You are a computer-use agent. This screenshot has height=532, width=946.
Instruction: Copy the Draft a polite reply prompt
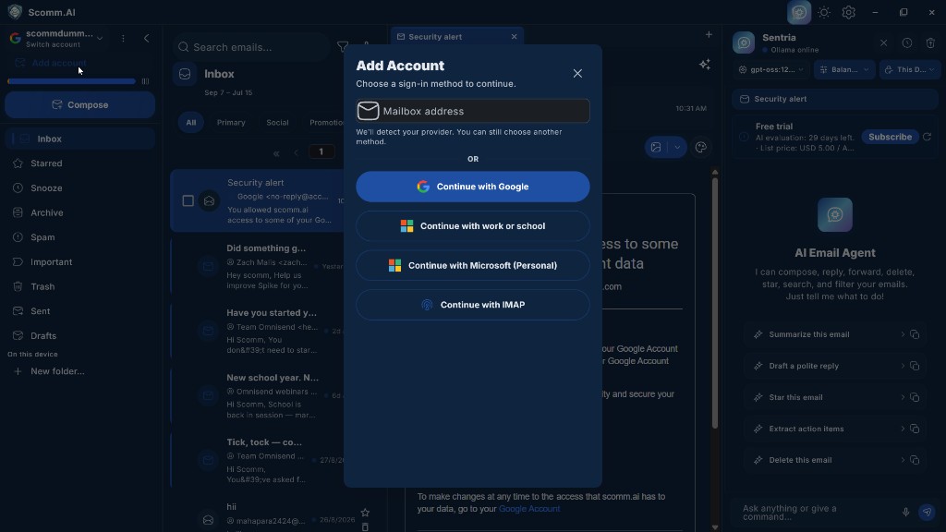tap(915, 366)
